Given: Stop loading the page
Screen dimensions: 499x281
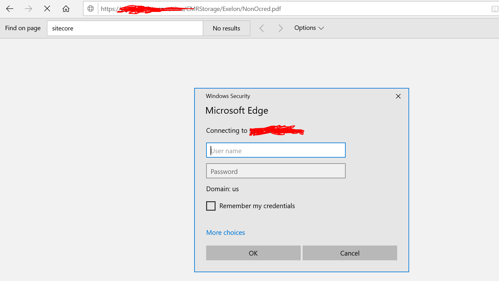Looking at the screenshot, I should click(x=47, y=9).
